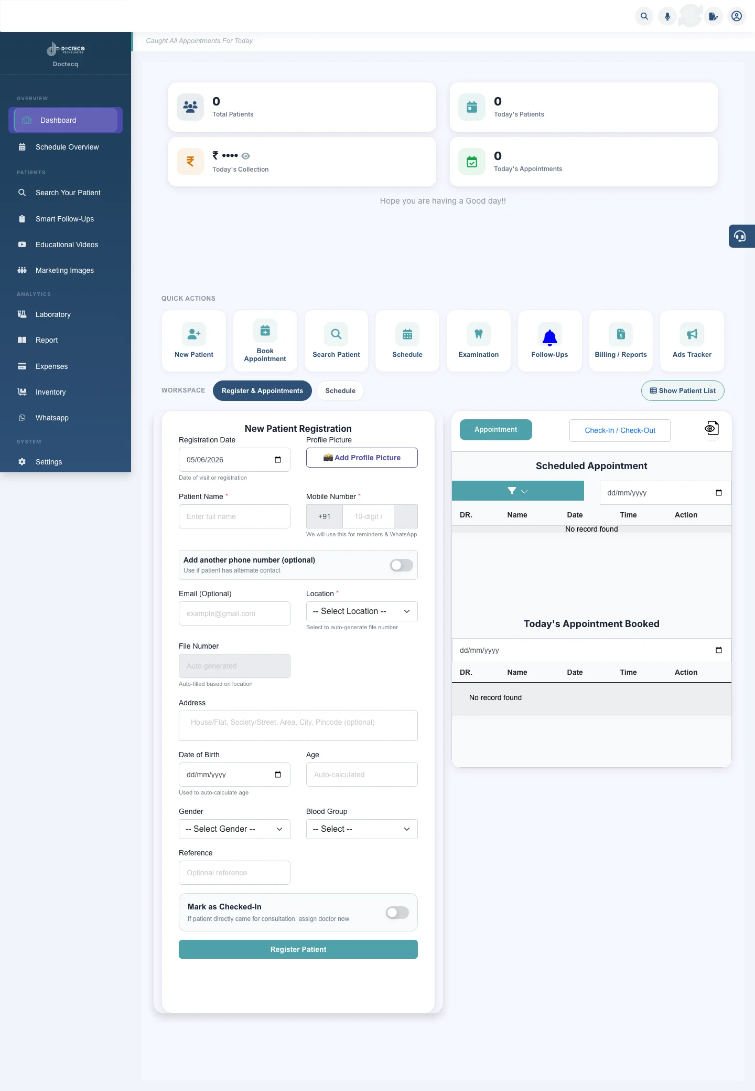Screen dimensions: 755x1091
Task: Expand the Select Gender dropdown
Action: 234,829
